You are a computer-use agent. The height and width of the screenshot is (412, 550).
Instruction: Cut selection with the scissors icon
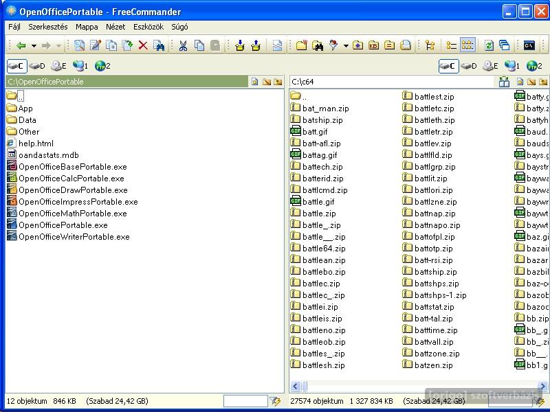183,45
